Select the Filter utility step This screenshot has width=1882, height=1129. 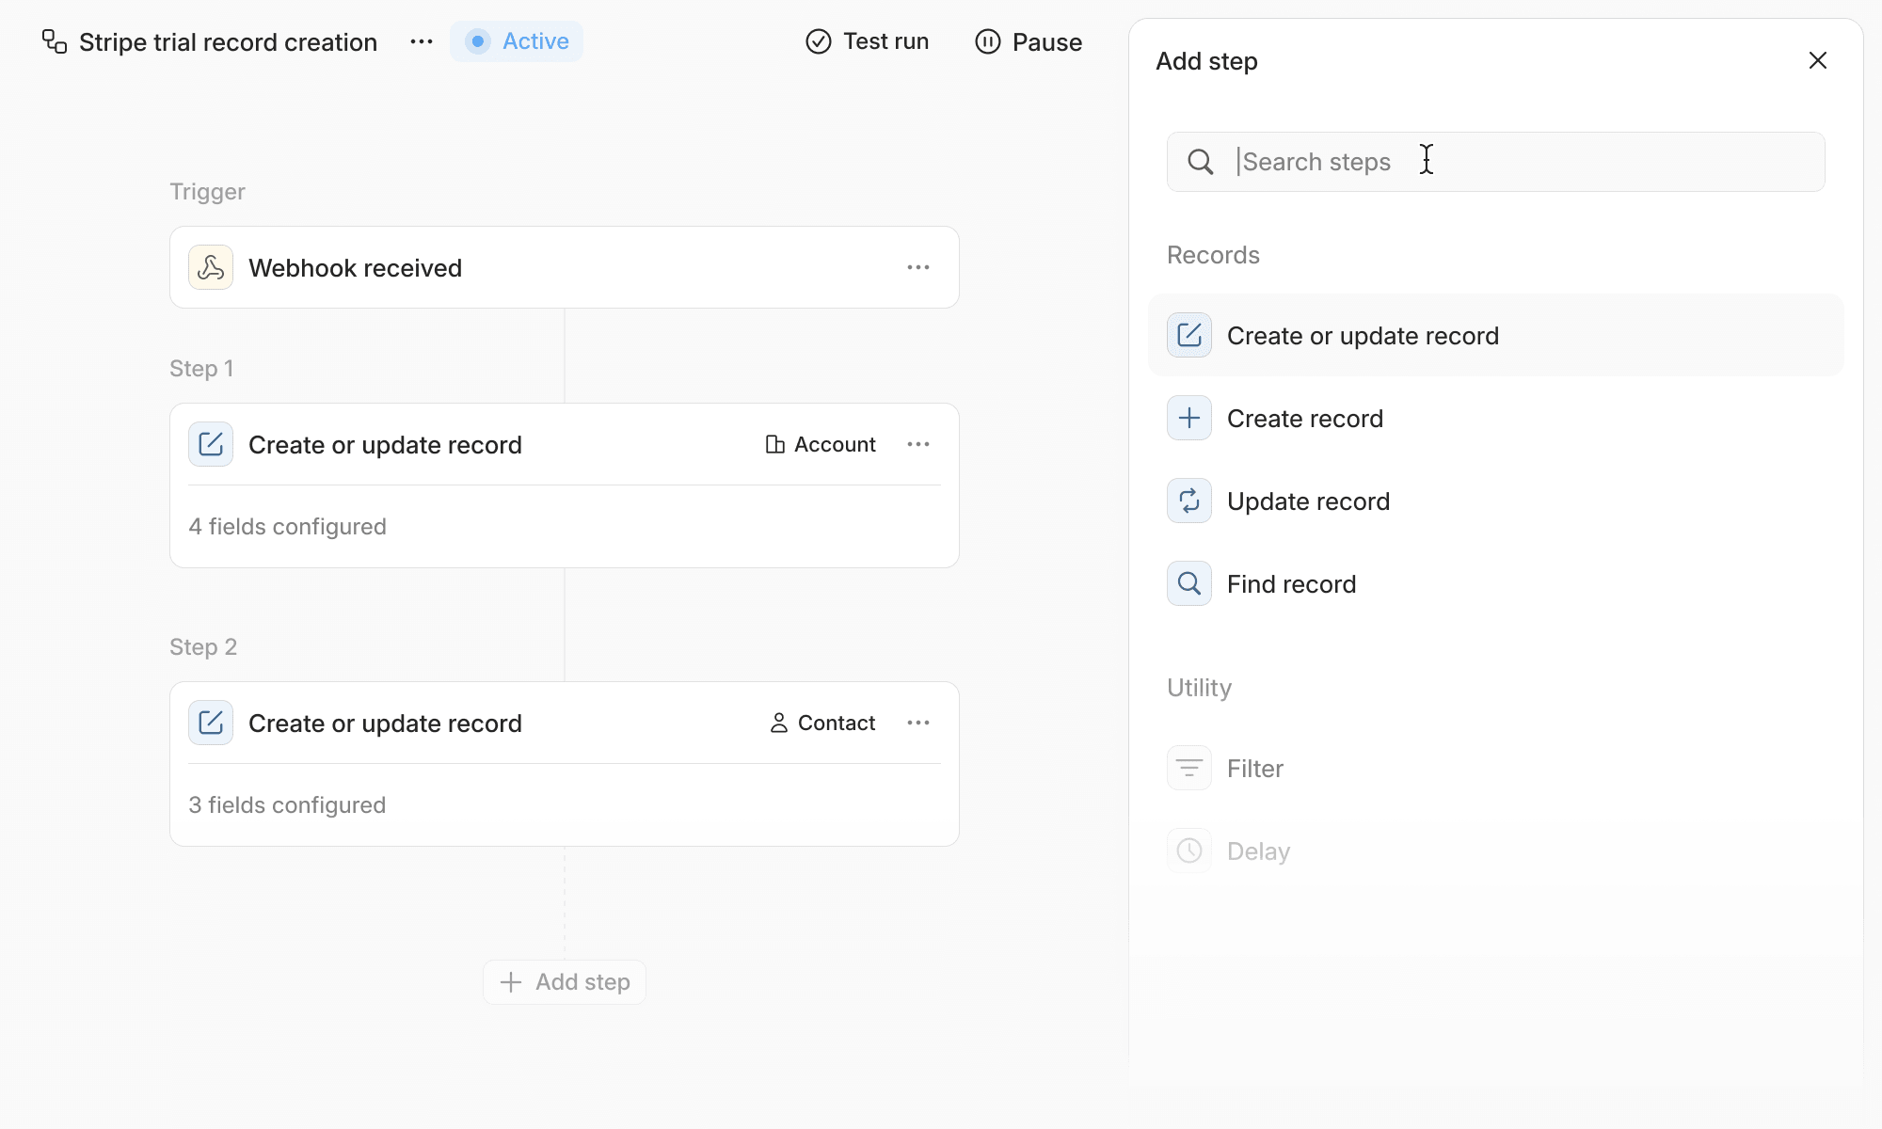coord(1254,769)
